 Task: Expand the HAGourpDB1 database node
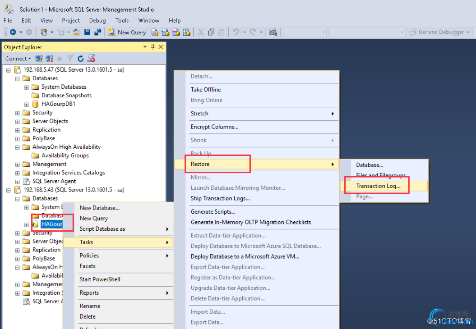click(x=27, y=105)
